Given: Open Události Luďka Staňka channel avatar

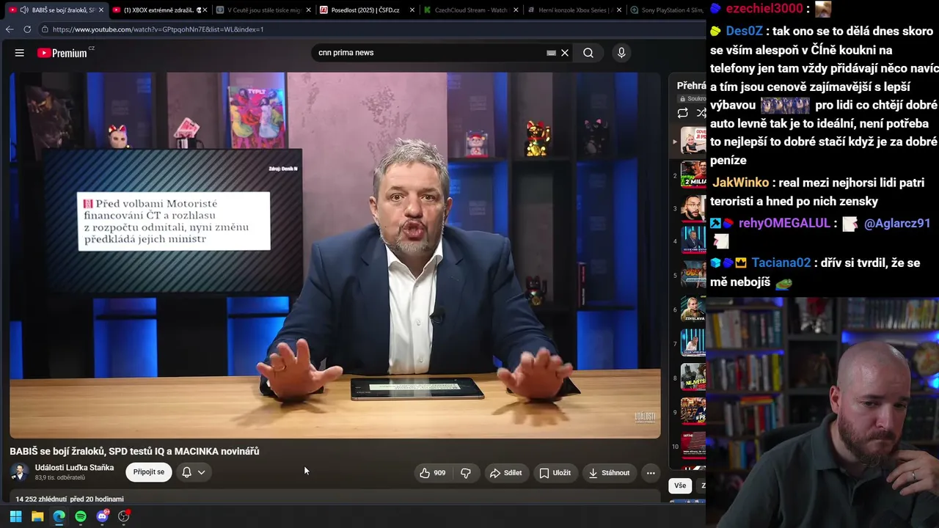Looking at the screenshot, I should coord(20,472).
